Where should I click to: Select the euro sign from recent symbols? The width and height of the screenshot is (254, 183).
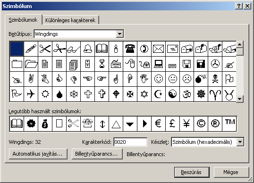tap(159, 124)
